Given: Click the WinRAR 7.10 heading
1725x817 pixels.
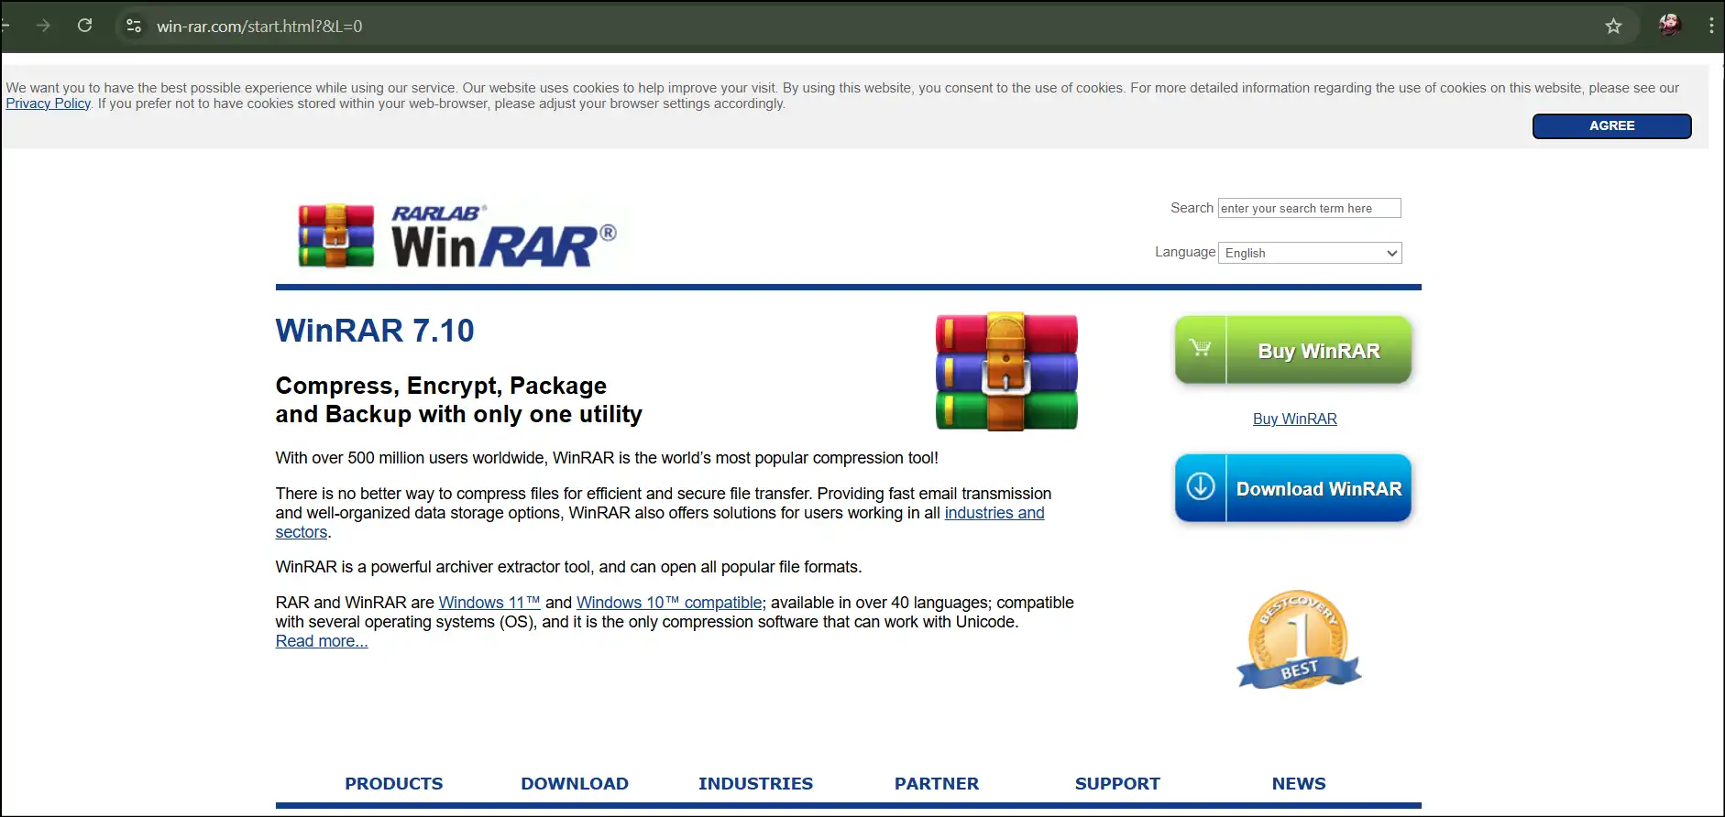Looking at the screenshot, I should pyautogui.click(x=375, y=331).
